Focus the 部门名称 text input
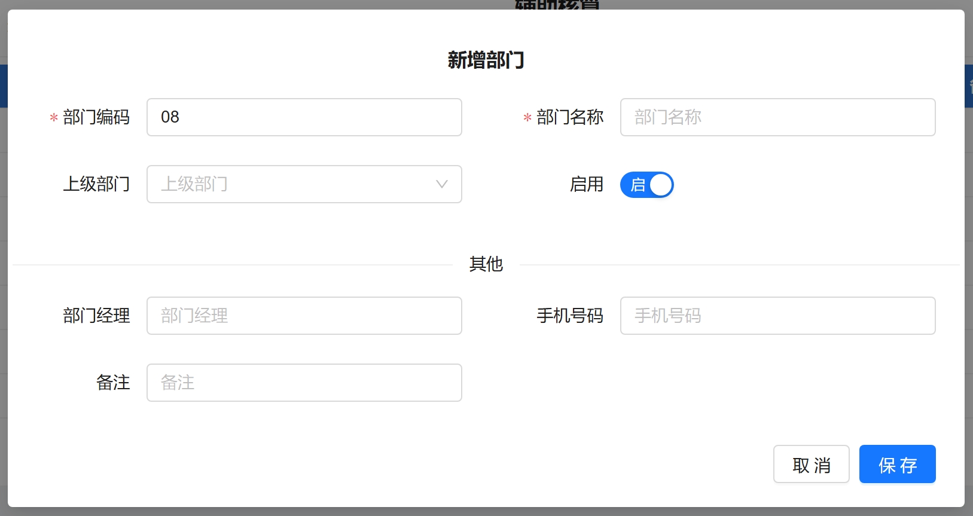This screenshot has width=973, height=516. tap(777, 117)
